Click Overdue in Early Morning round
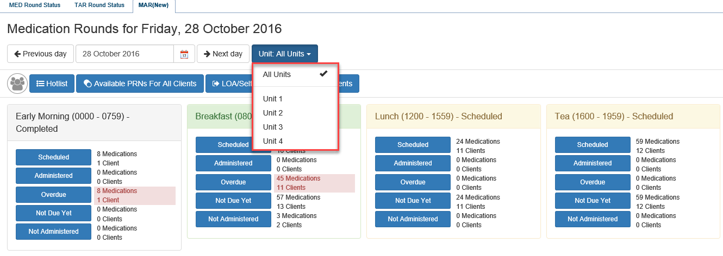Image resolution: width=723 pixels, height=256 pixels. click(x=53, y=194)
